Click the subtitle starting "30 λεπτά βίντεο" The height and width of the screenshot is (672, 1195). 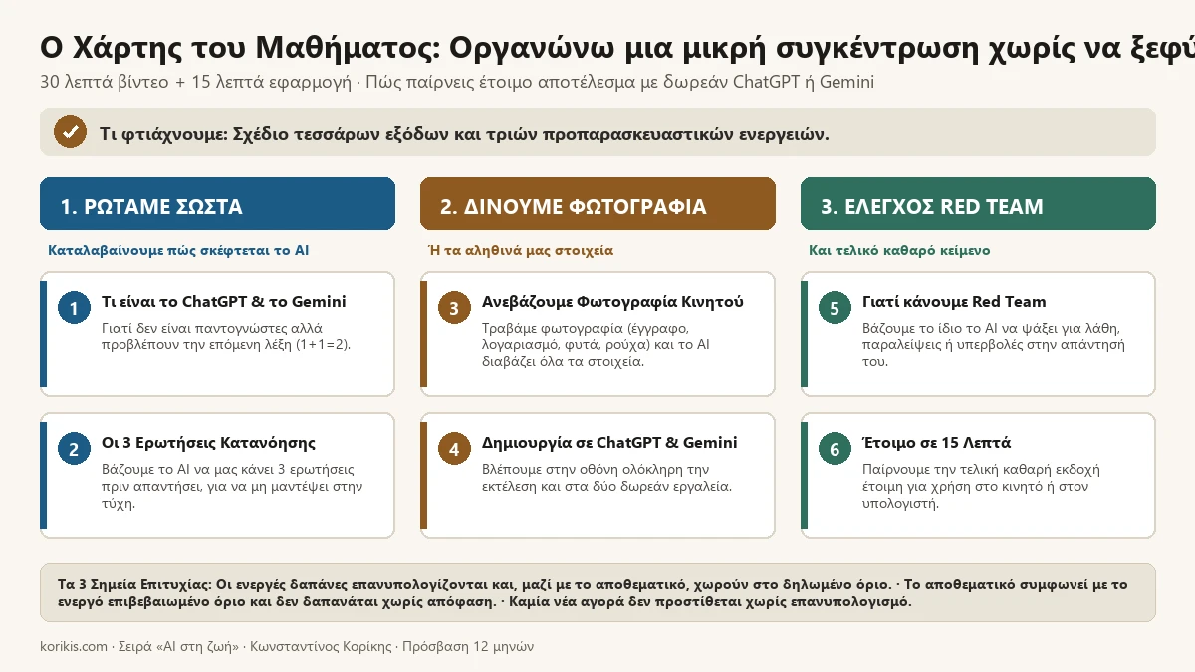tap(457, 82)
